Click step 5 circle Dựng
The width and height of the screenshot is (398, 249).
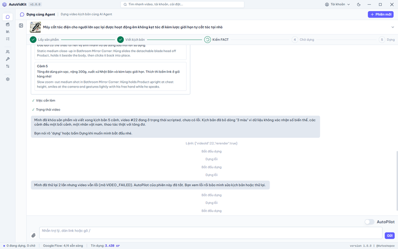point(382,40)
